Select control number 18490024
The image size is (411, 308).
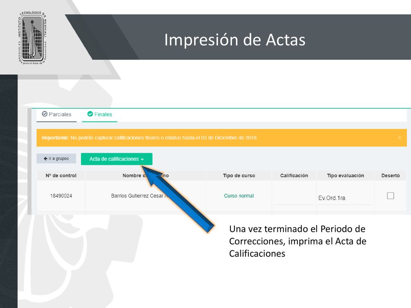pos(61,196)
